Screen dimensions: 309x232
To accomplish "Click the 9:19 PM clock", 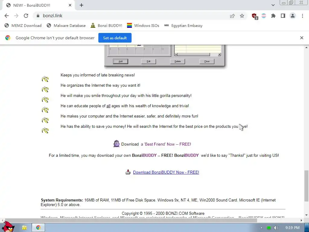I will click(292, 228).
